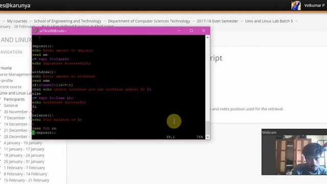
Task: Click the green cursor on deposit;; line
Action: [x=33, y=133]
